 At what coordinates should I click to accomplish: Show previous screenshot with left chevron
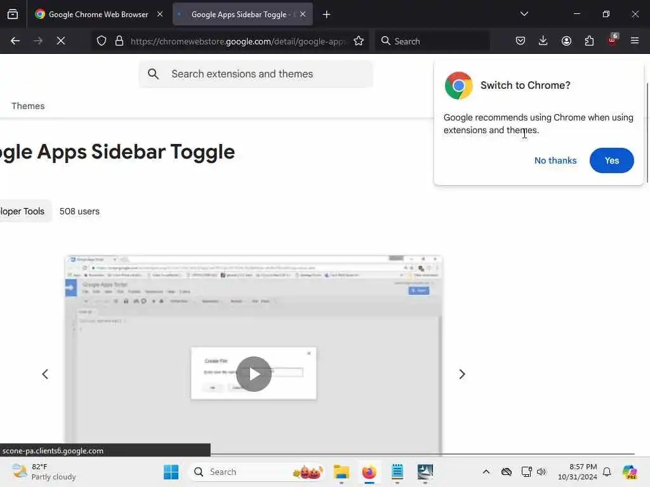pyautogui.click(x=45, y=374)
